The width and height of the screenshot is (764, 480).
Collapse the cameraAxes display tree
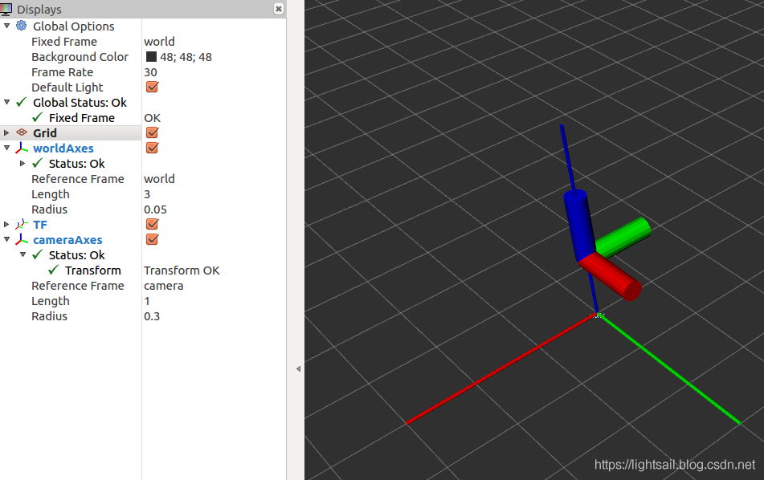pos(6,239)
